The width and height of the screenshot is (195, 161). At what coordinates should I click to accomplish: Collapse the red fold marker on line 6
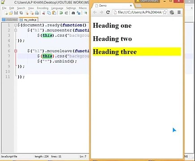[x=16, y=51]
